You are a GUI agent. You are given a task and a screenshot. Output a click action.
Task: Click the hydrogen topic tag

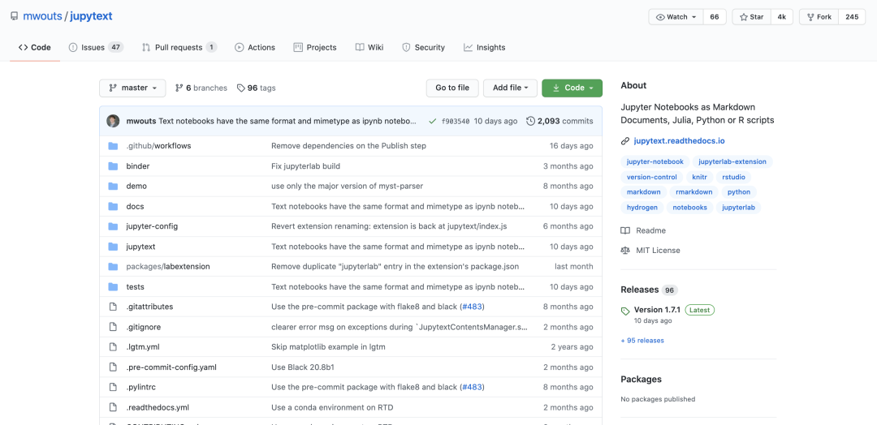coord(642,208)
